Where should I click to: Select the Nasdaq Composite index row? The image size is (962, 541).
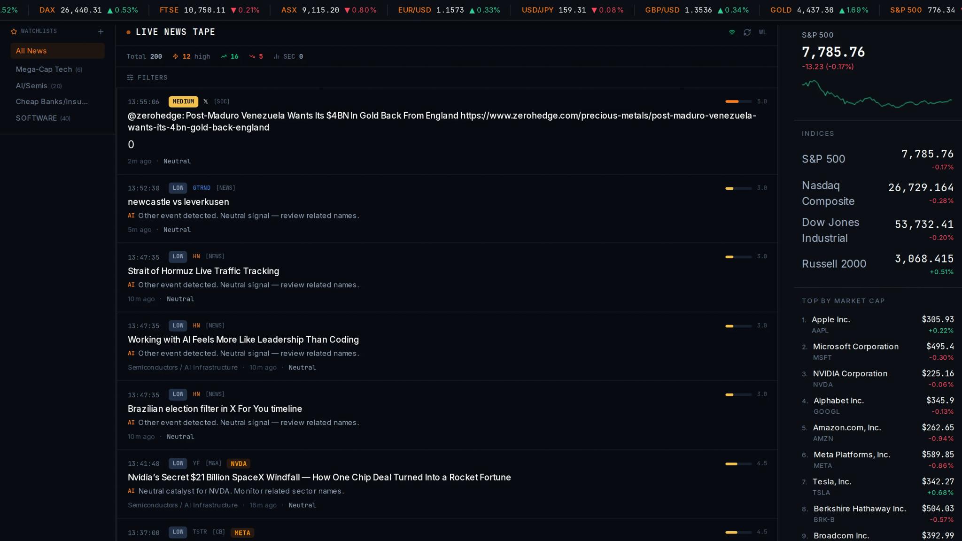tap(877, 193)
